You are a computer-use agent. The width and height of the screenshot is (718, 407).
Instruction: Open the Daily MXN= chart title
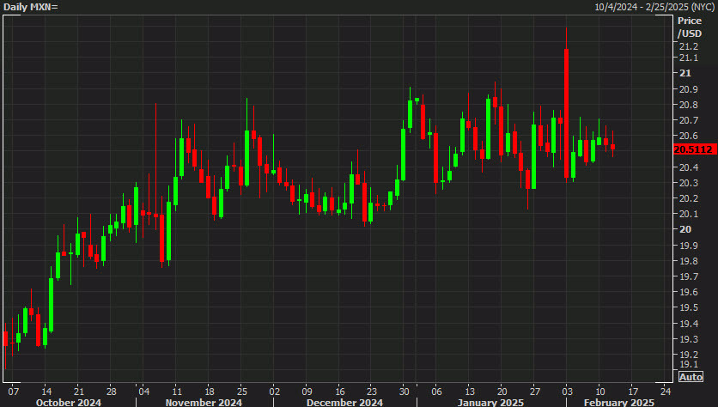31,7
